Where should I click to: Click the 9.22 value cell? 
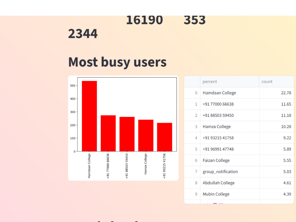[276, 138]
